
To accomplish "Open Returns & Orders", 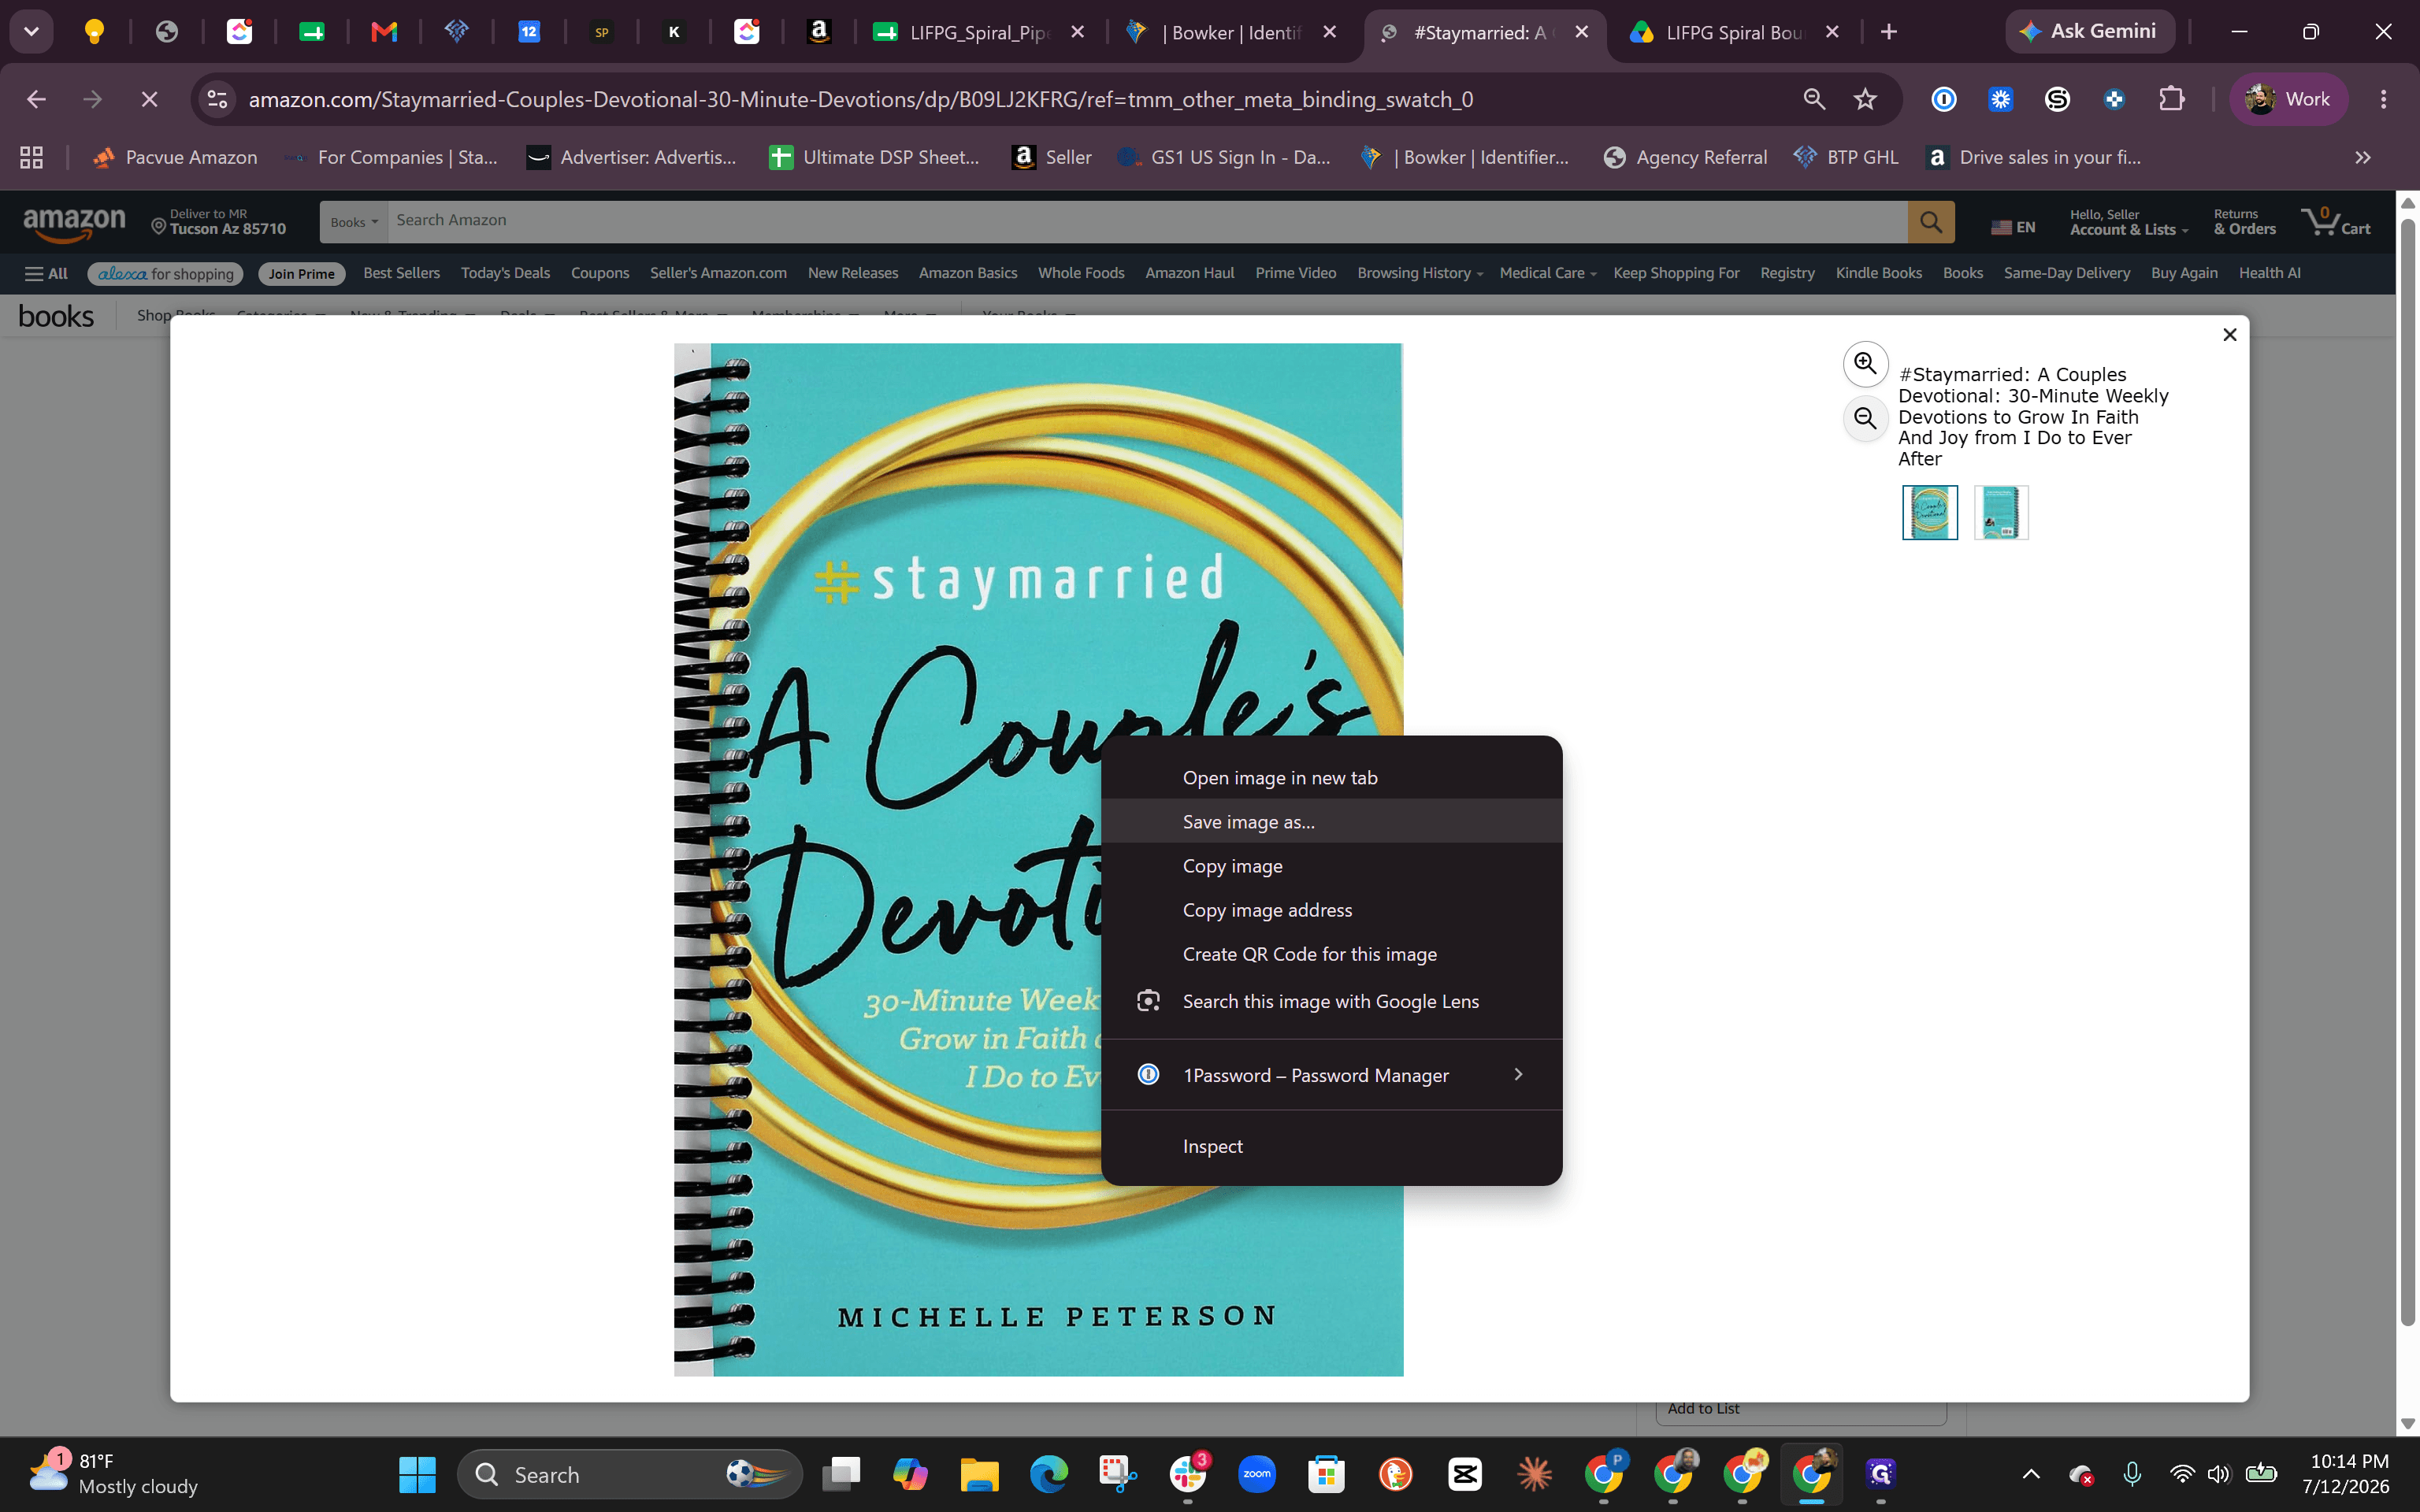I will click(x=2244, y=222).
